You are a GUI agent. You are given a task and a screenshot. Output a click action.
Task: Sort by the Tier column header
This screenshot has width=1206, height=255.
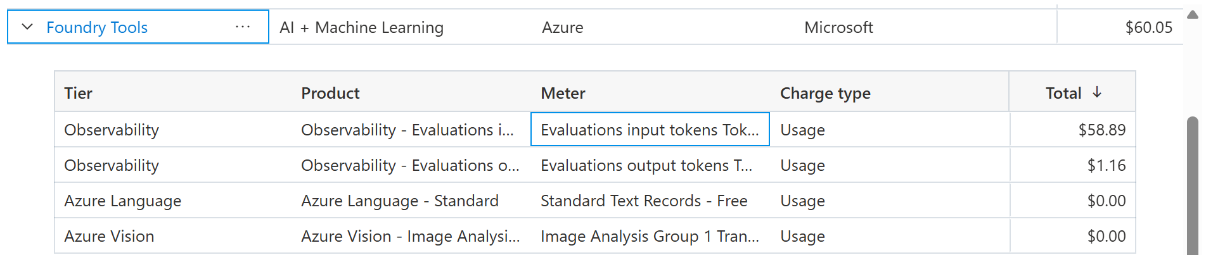79,93
